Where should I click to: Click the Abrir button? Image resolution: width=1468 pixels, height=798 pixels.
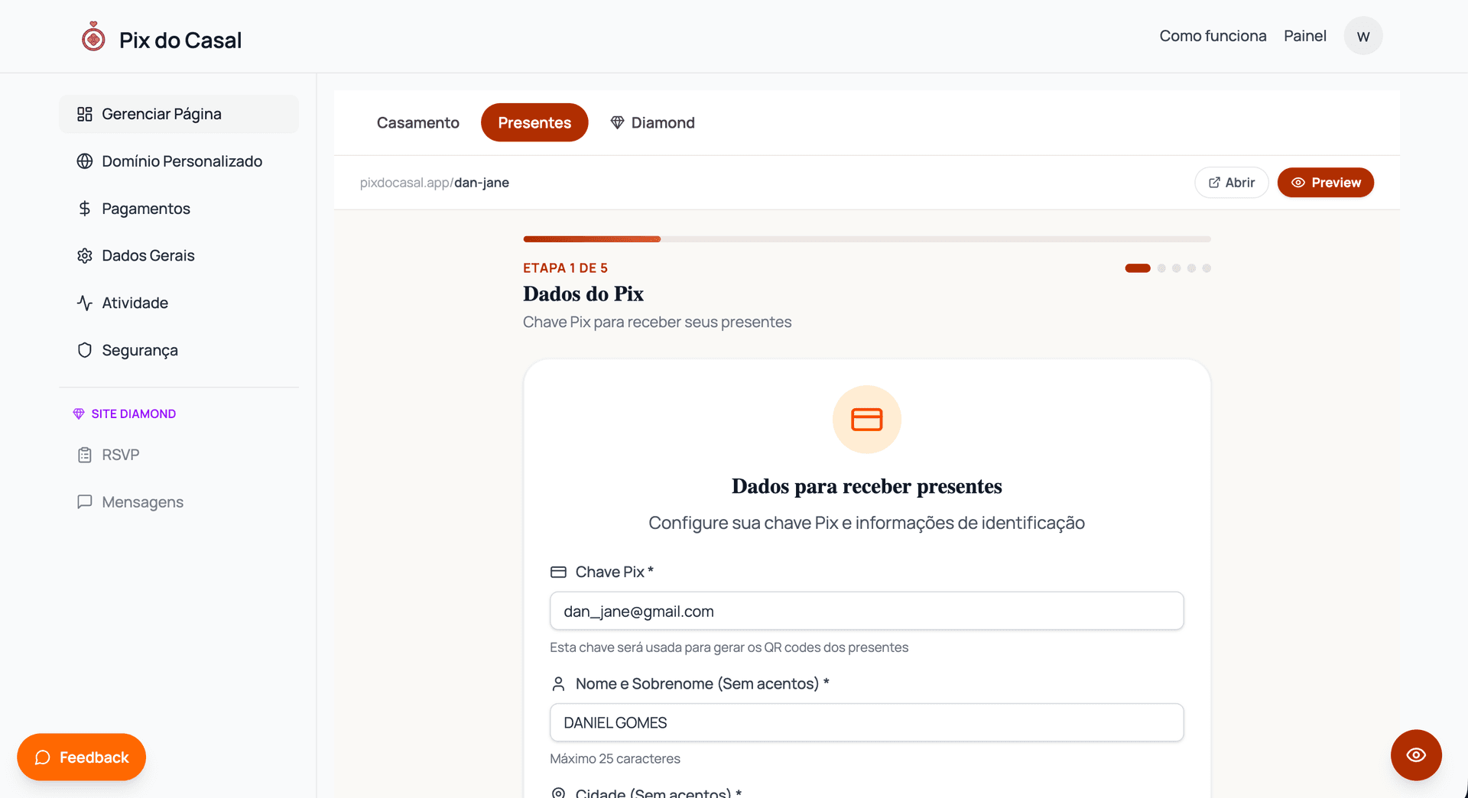point(1231,183)
